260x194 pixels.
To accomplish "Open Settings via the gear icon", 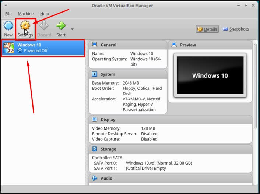I will [25, 25].
